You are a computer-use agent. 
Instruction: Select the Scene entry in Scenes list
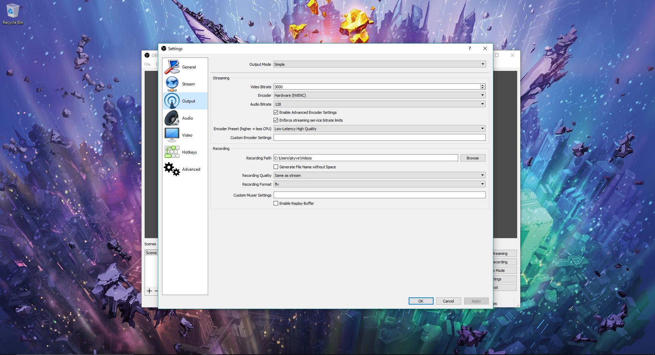pyautogui.click(x=151, y=253)
